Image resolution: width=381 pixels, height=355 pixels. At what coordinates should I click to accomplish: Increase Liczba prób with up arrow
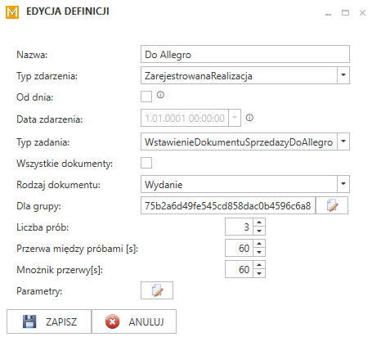259,222
